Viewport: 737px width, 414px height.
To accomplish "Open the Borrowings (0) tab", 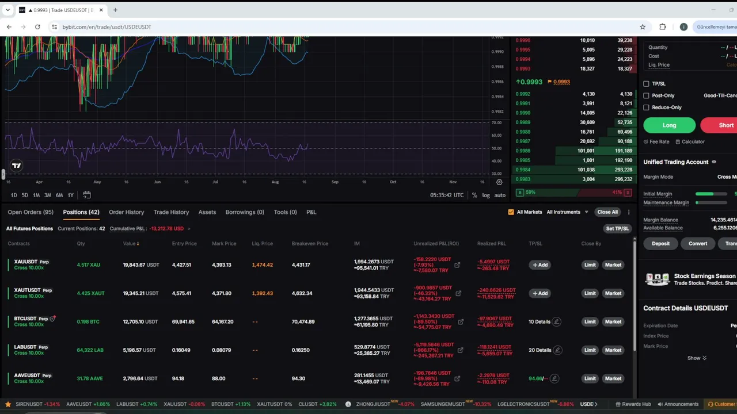I will pos(245,212).
